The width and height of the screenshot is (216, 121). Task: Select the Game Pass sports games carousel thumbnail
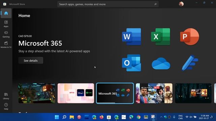pos(154,93)
